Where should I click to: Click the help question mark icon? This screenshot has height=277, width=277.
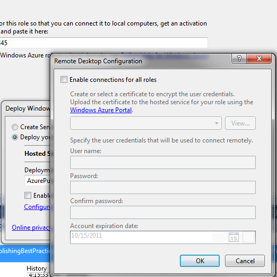coord(239,58)
